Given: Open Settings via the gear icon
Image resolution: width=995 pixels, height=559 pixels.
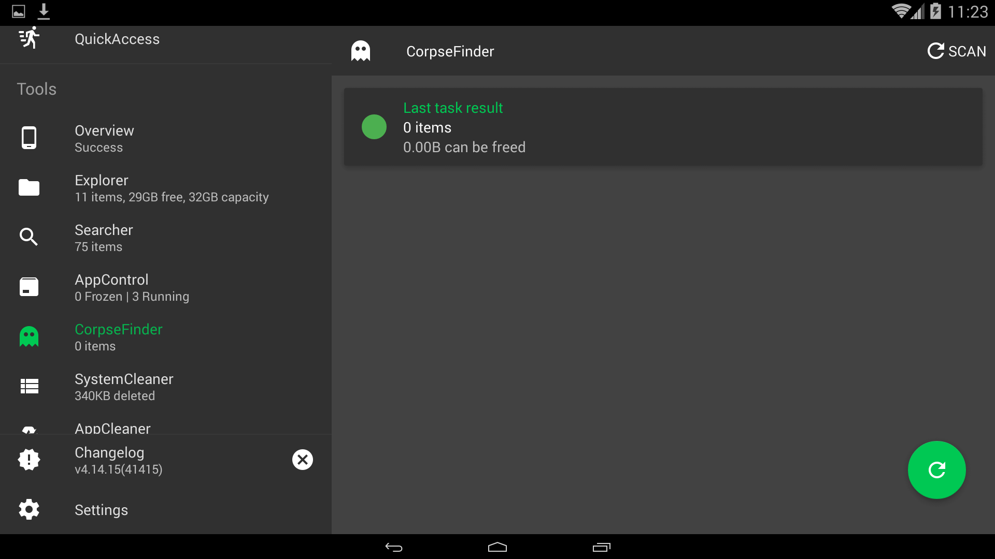Looking at the screenshot, I should pyautogui.click(x=29, y=509).
